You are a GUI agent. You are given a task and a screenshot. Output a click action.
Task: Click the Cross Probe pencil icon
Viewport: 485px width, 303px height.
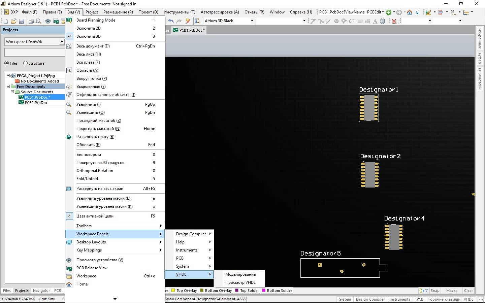(188, 21)
